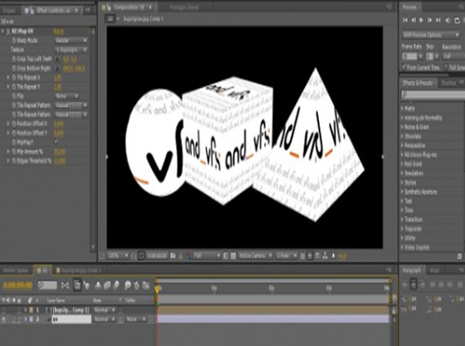Toggle motion blur icon in timeline
Viewport: 465px width, 346px height.
pos(116,285)
